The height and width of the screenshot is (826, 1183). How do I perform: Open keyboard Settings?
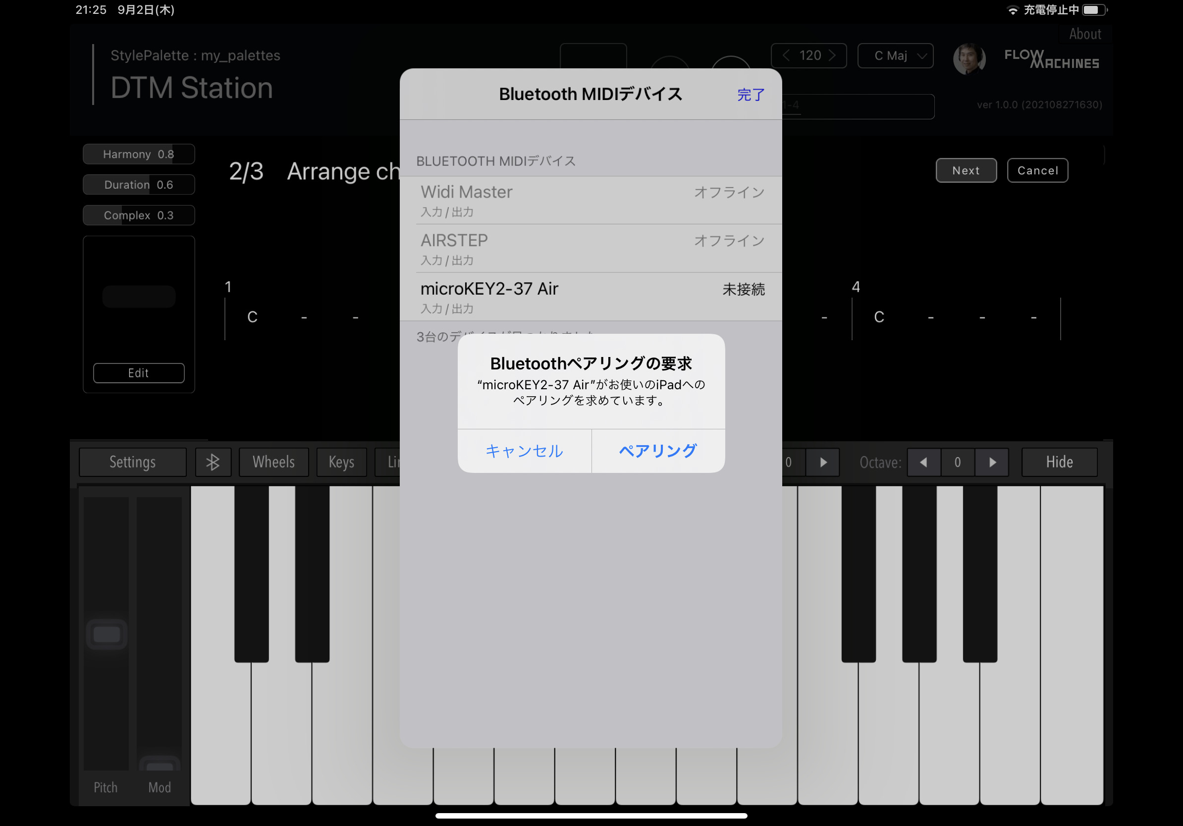point(132,462)
